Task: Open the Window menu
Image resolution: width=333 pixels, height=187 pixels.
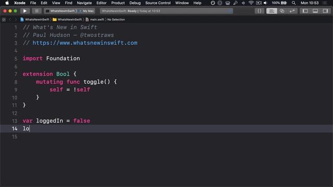Action: (182, 3)
